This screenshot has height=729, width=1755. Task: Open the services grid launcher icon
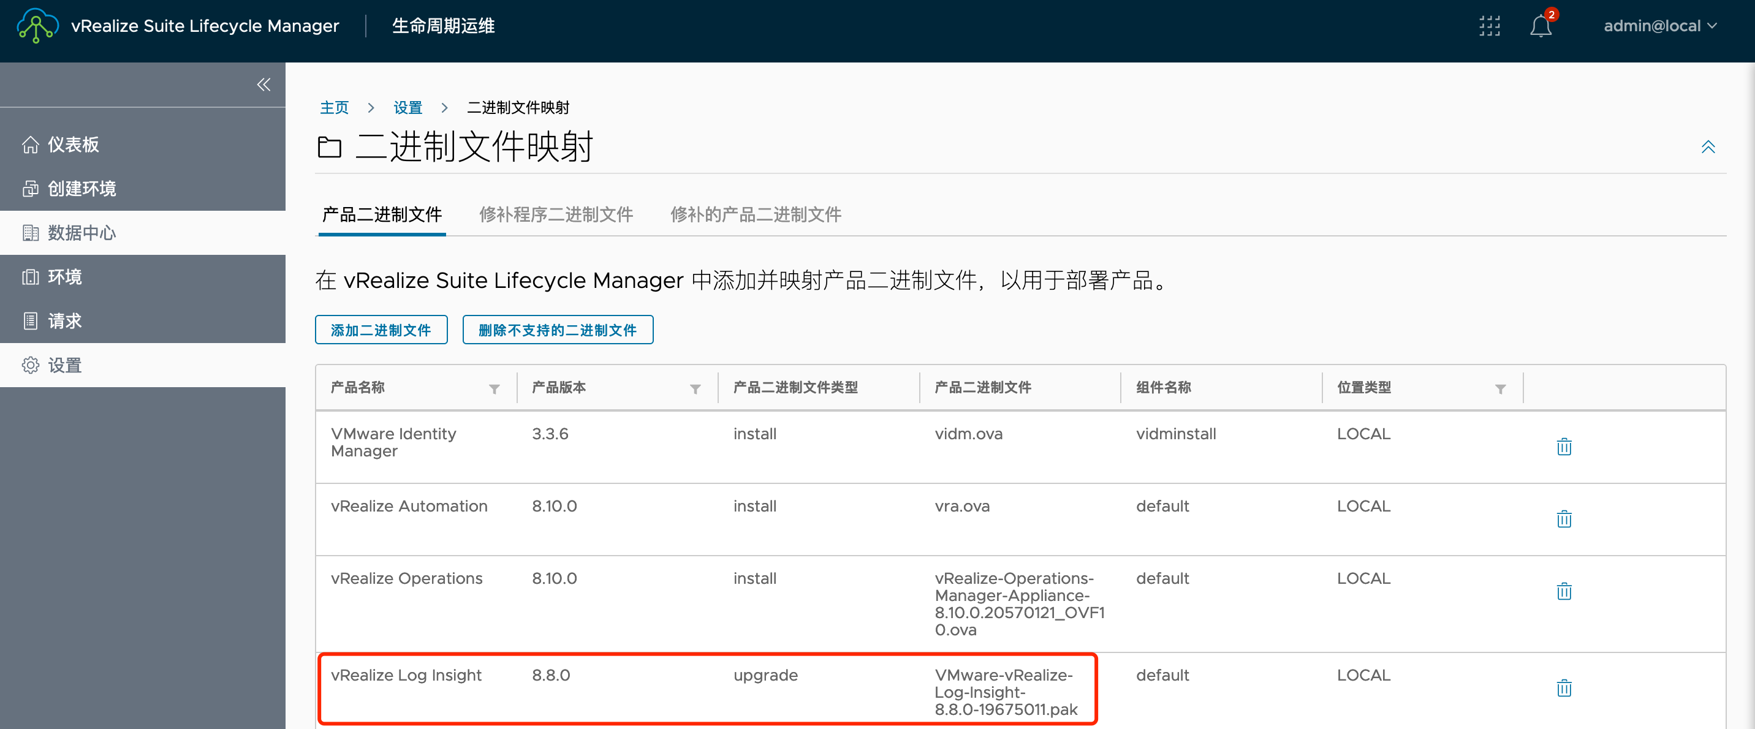tap(1489, 26)
